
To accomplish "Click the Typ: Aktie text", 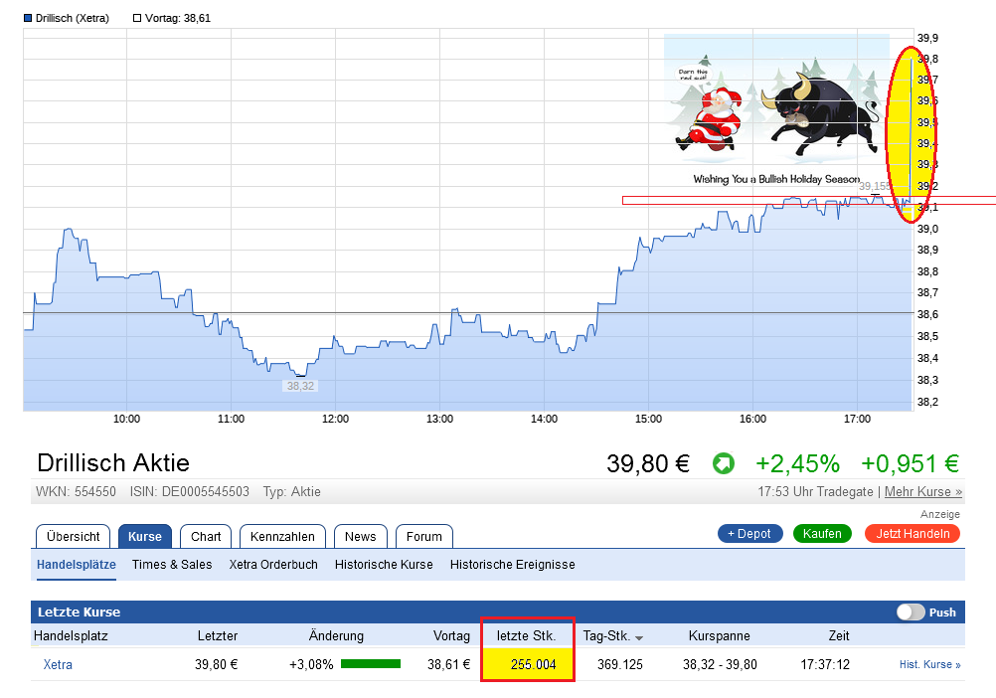I will [x=291, y=491].
